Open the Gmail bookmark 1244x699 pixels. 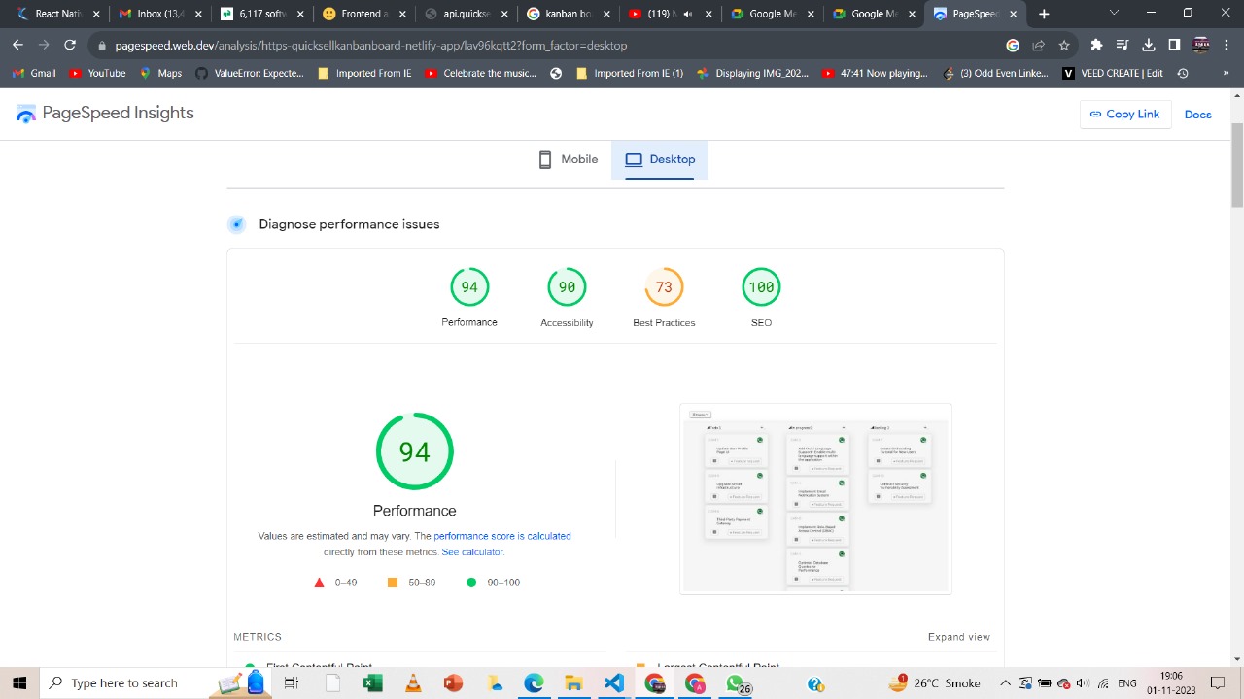click(34, 73)
